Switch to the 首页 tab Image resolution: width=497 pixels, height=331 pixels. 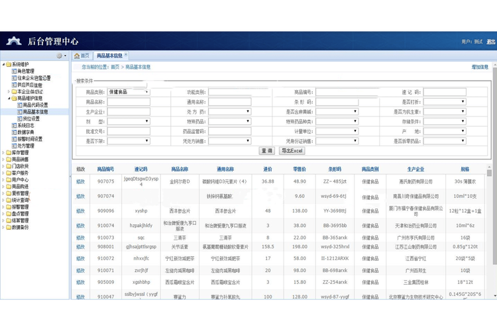[x=82, y=56]
